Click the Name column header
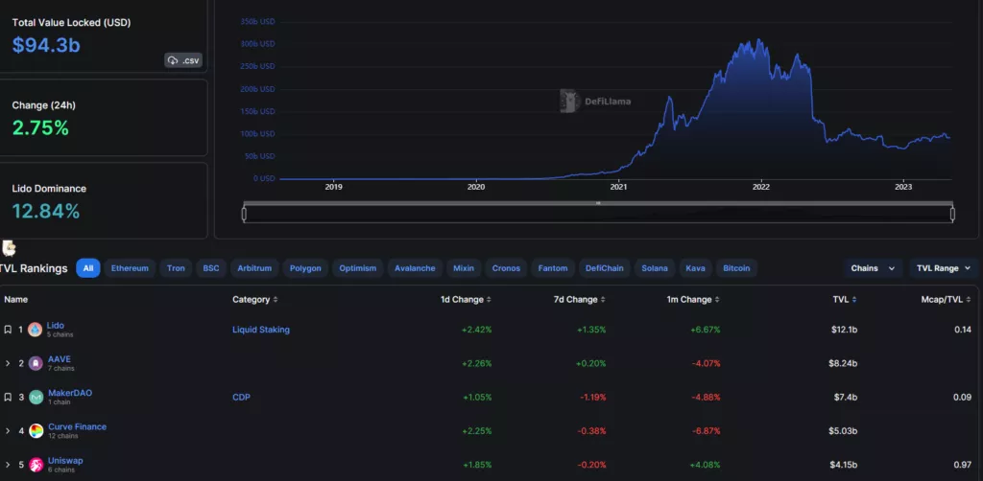983x481 pixels. (x=15, y=300)
